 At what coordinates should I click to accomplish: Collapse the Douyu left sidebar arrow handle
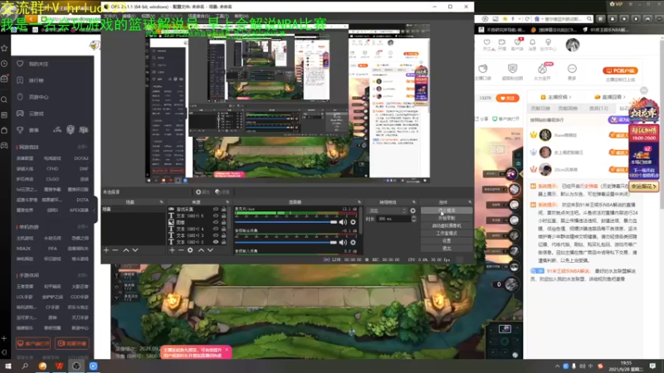click(x=95, y=211)
